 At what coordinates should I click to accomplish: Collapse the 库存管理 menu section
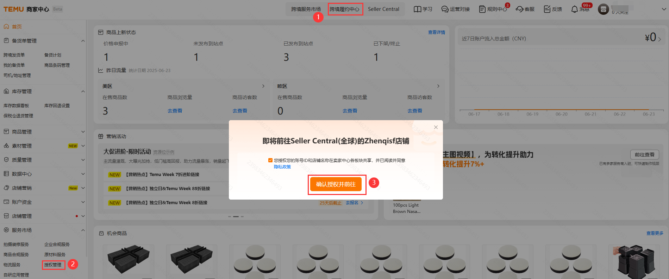83,91
